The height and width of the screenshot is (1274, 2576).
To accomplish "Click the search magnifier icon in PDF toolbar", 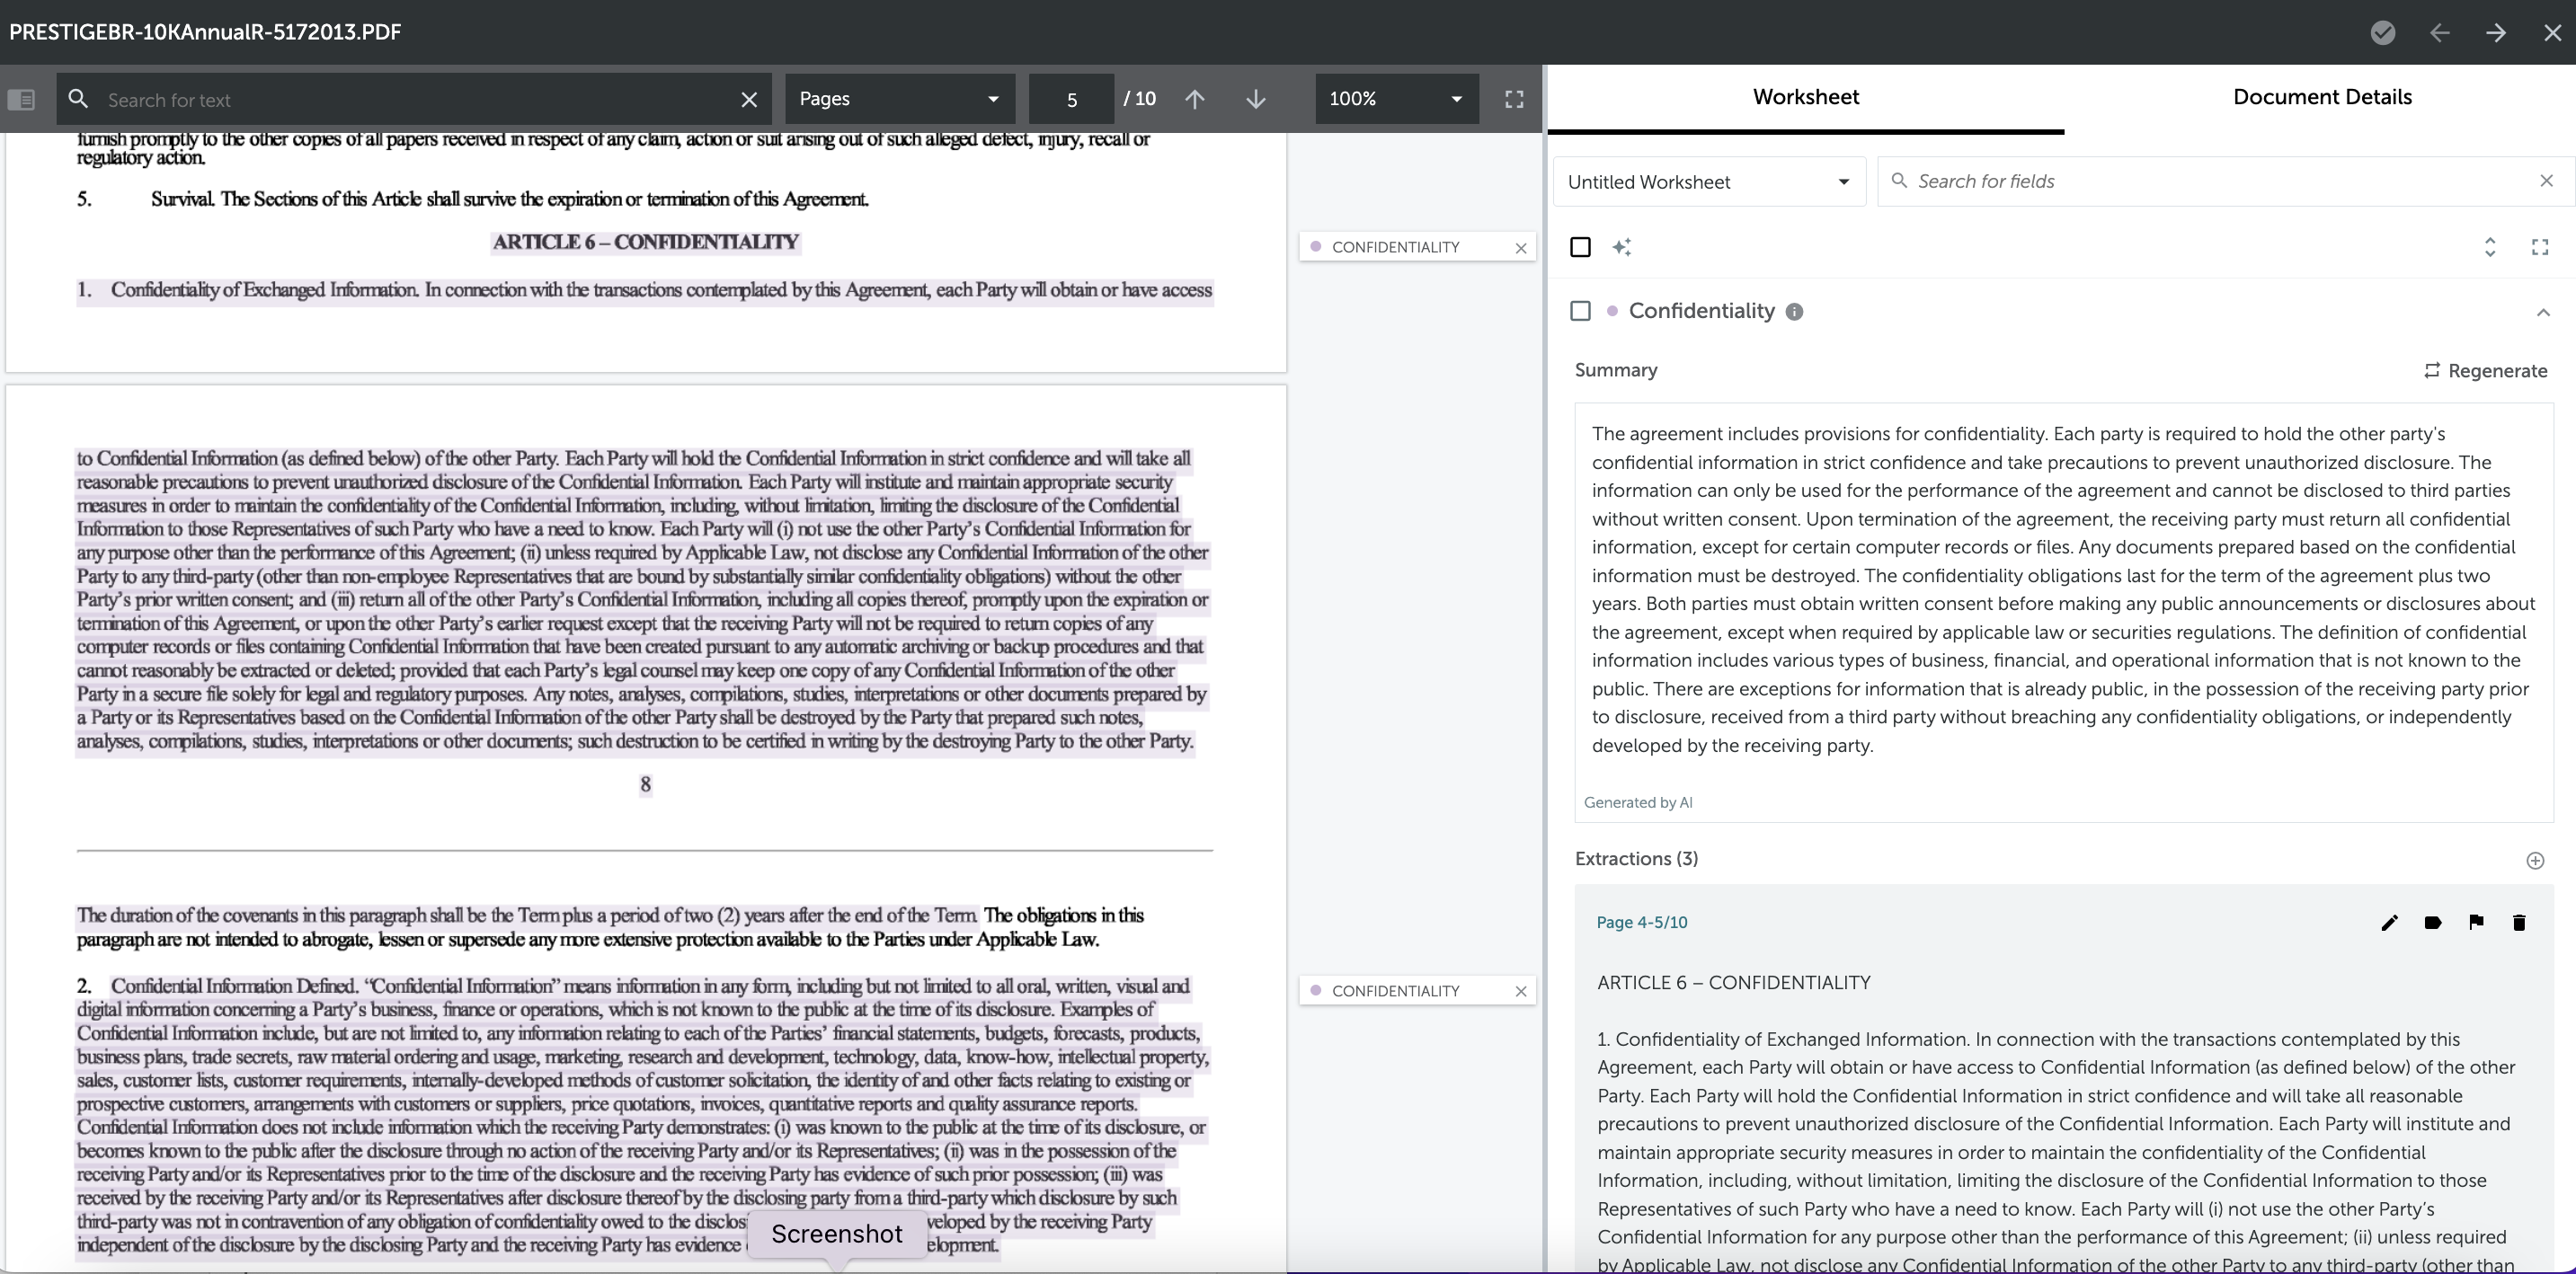I will coord(78,99).
